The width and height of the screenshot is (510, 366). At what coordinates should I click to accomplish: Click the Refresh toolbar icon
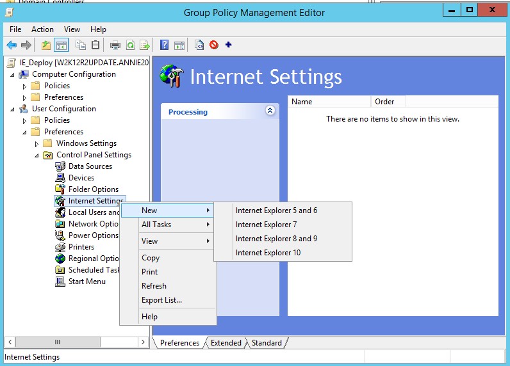point(130,45)
